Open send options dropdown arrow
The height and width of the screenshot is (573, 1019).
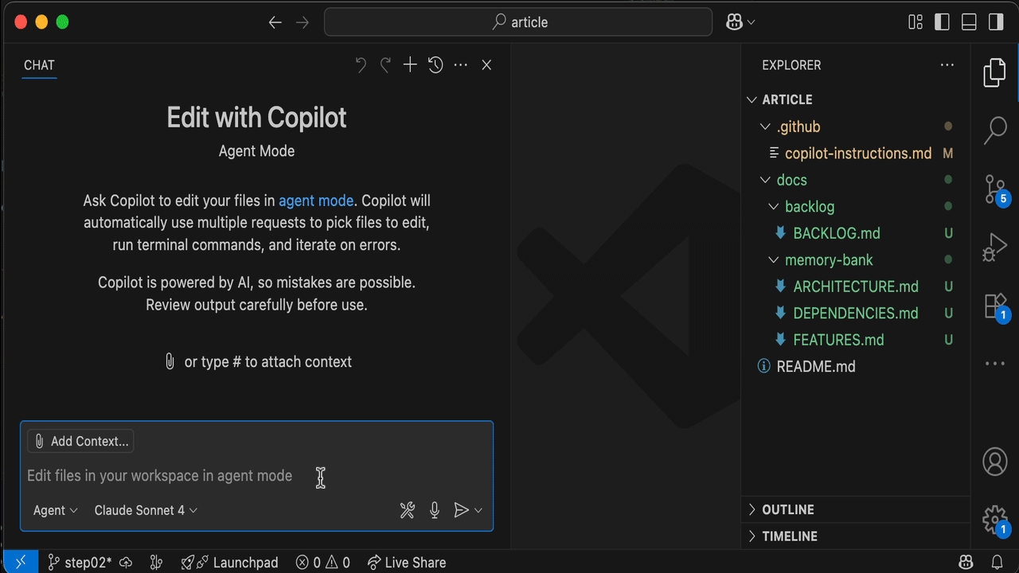coord(478,510)
